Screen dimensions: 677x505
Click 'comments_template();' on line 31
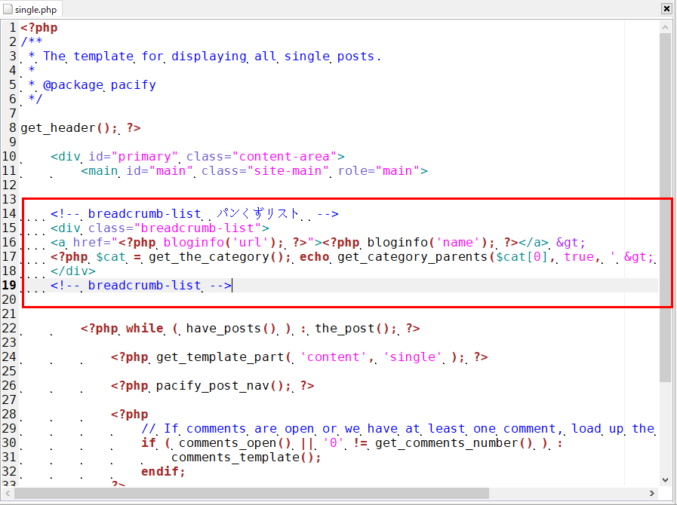[x=246, y=457]
